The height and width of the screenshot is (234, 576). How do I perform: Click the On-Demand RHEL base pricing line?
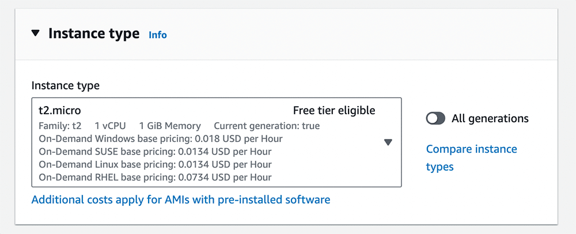click(x=155, y=177)
